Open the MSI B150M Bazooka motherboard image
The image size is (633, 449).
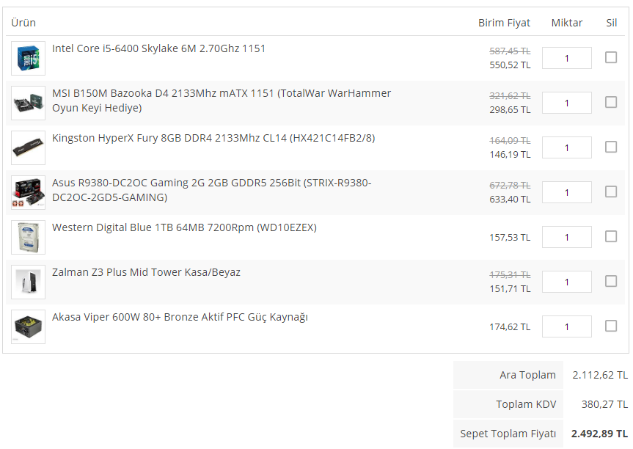tap(28, 103)
